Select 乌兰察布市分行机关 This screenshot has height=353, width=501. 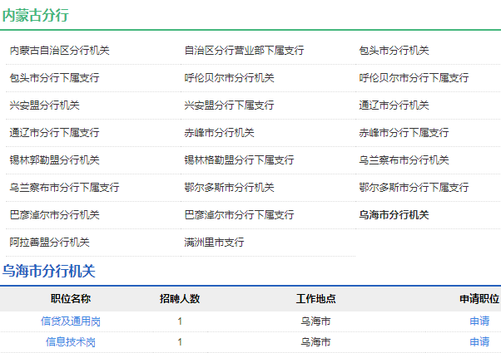point(404,160)
